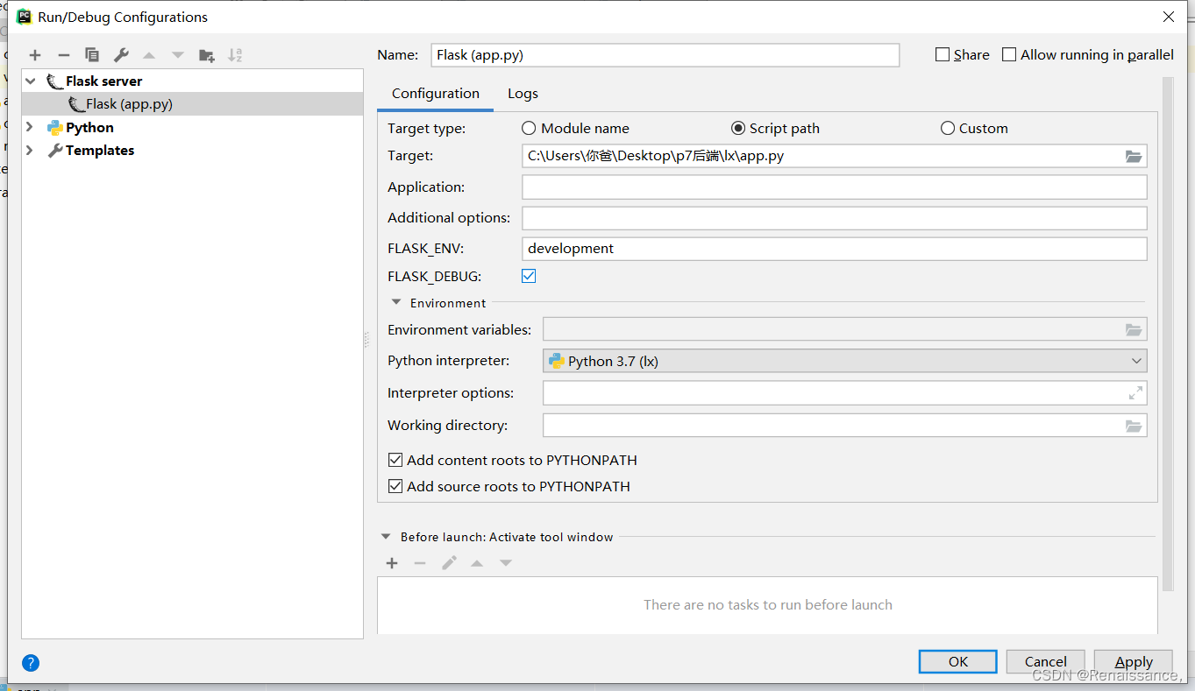This screenshot has width=1195, height=691.
Task: Remove the Before launch task
Action: (420, 563)
